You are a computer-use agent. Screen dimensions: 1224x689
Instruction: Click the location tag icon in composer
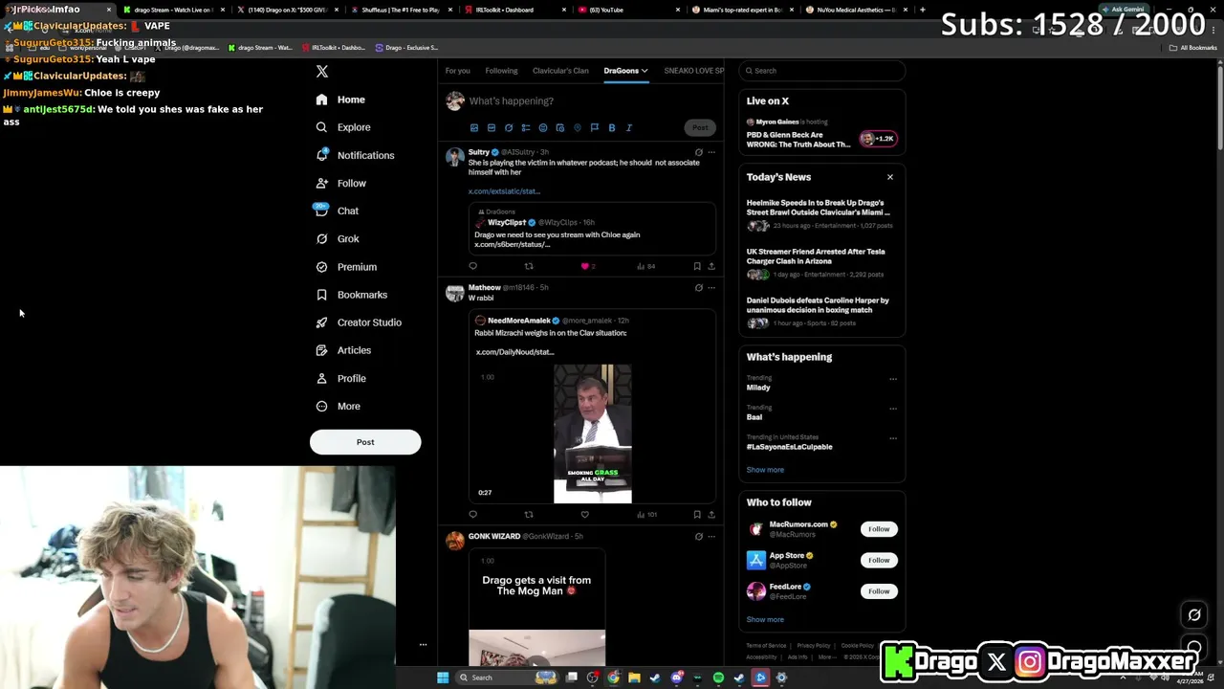(x=578, y=128)
